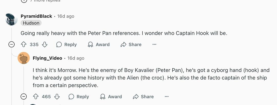
Task: Upvote PyramidBlack's Peter Pan comment
Action: coord(24,45)
